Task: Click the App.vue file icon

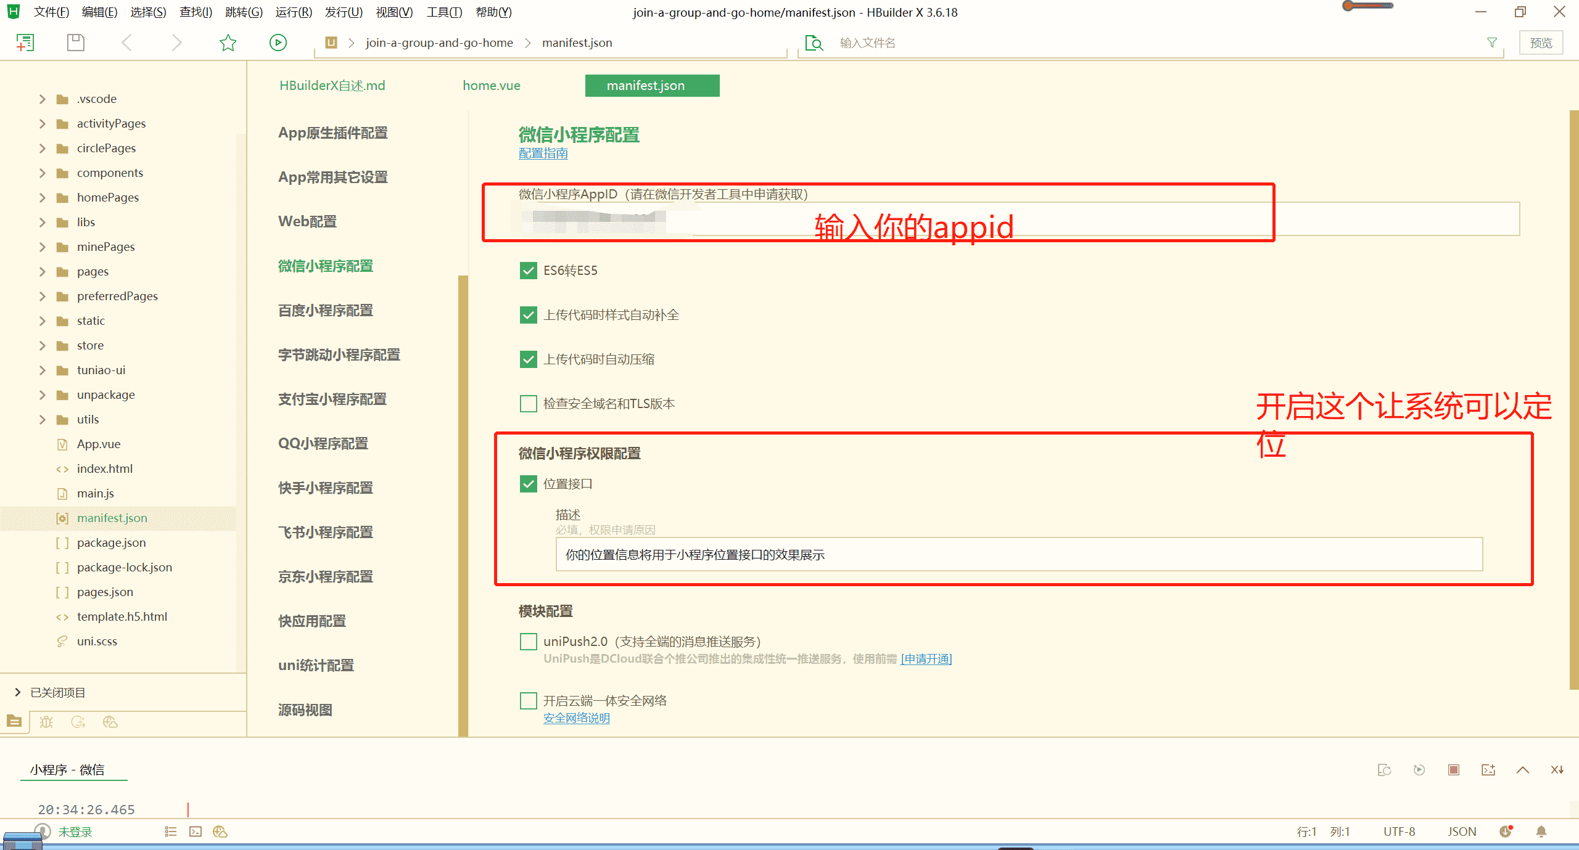Action: (62, 444)
